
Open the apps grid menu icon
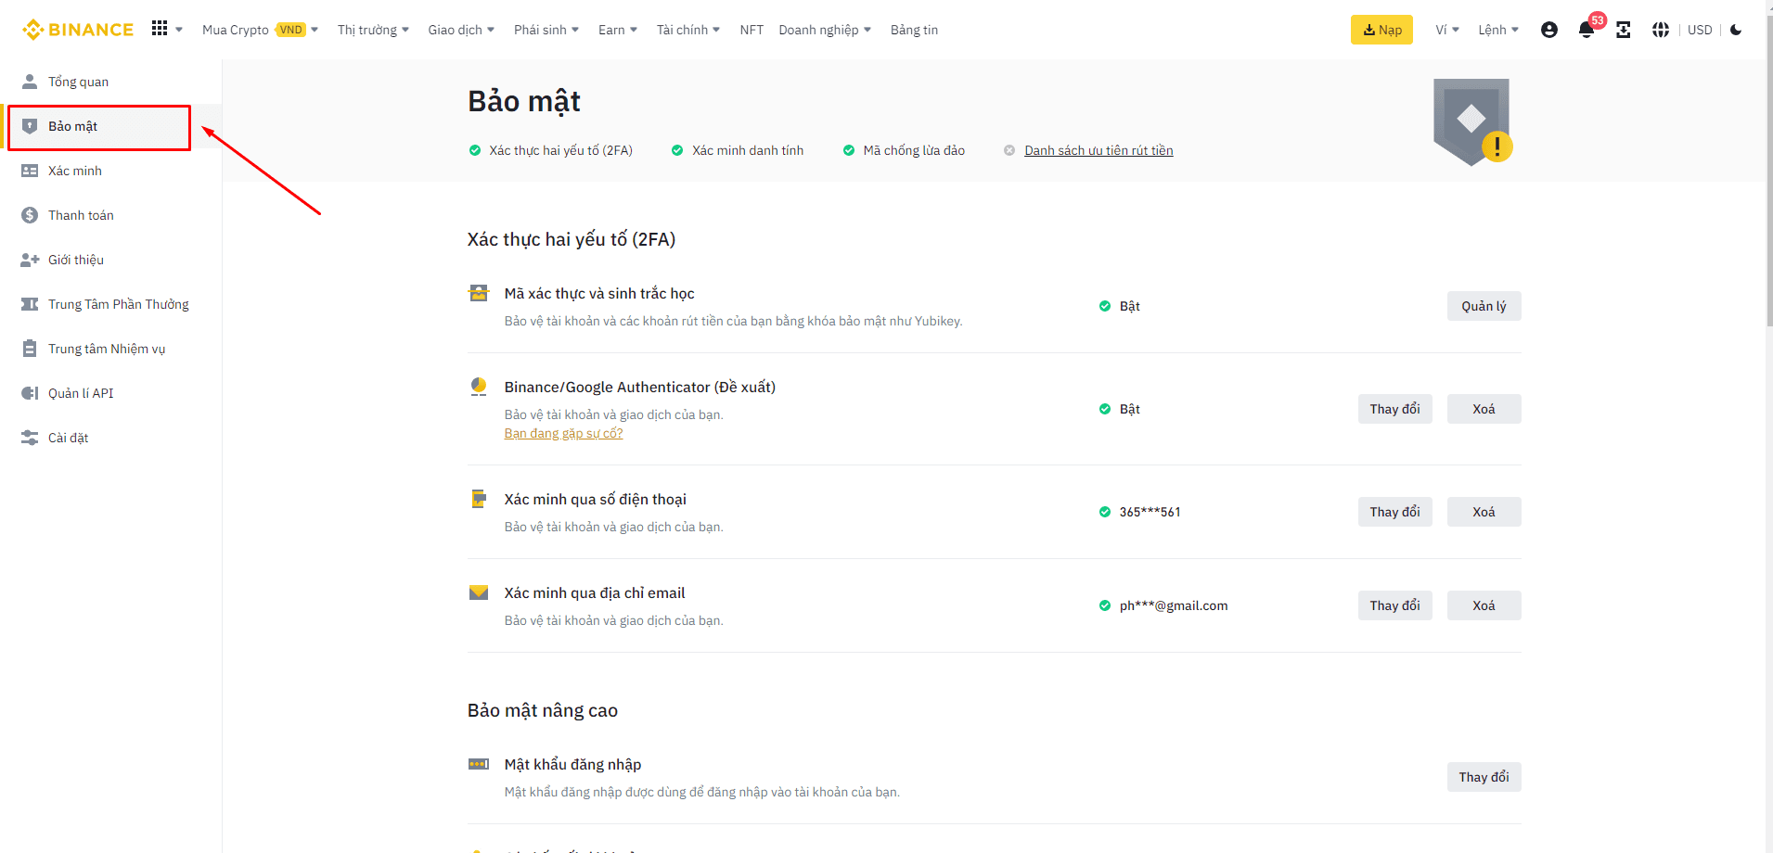(160, 29)
